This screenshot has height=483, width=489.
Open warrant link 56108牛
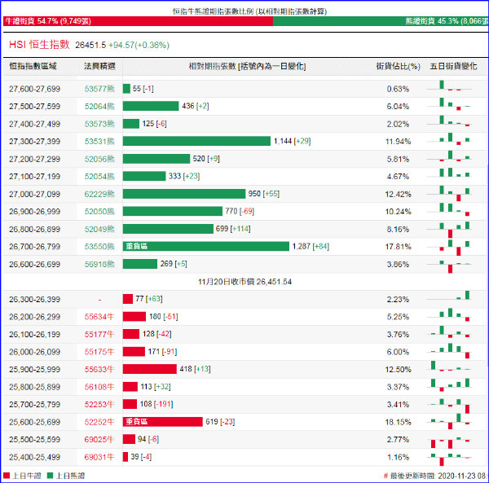[99, 387]
